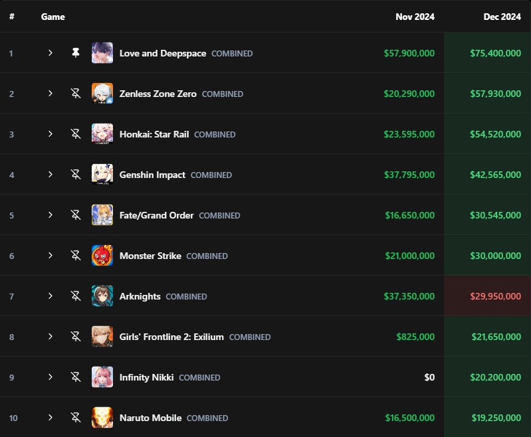
Task: Sort by the Nov 2024 column header
Action: pos(415,17)
